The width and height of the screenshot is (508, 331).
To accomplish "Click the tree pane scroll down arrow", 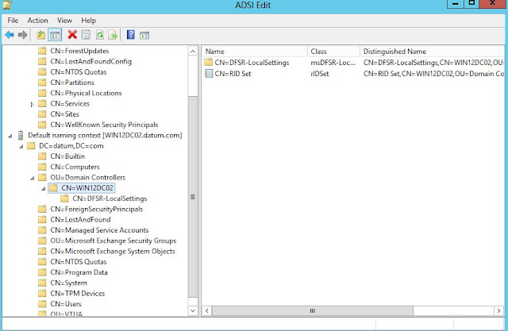I will (193, 310).
